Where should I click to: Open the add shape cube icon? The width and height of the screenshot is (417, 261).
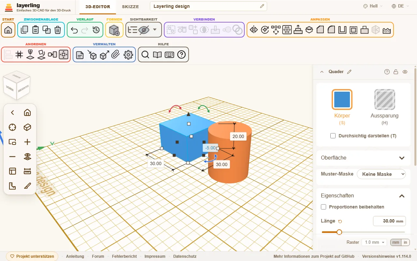click(114, 30)
